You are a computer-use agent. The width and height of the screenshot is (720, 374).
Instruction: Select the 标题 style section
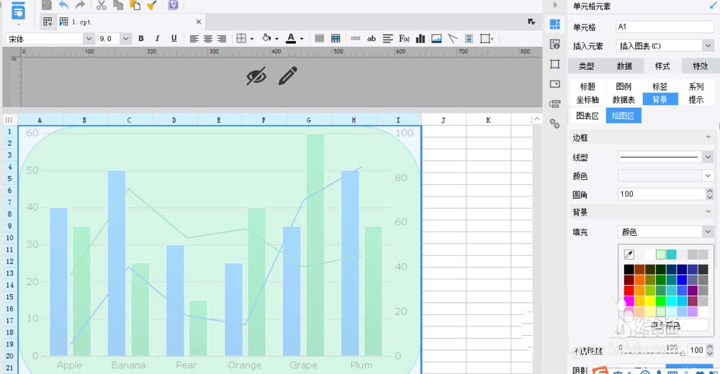coord(588,86)
